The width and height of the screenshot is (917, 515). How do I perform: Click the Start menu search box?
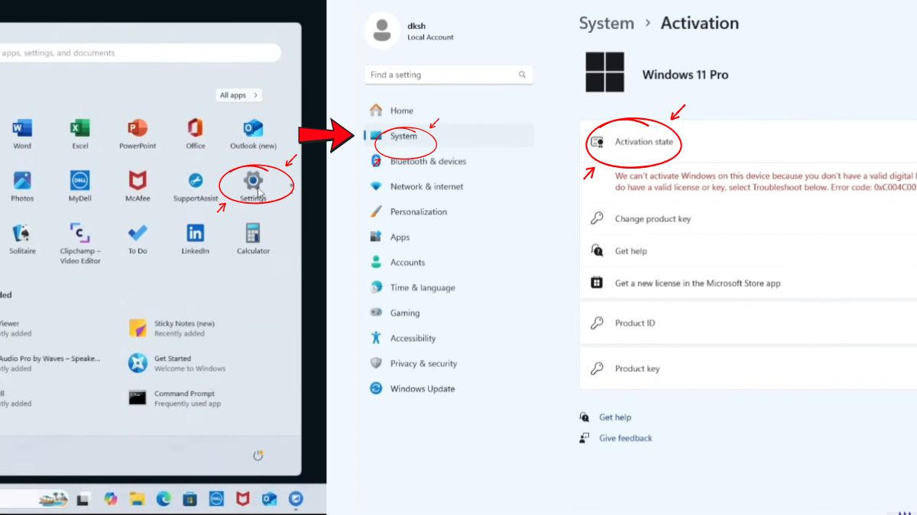139,53
